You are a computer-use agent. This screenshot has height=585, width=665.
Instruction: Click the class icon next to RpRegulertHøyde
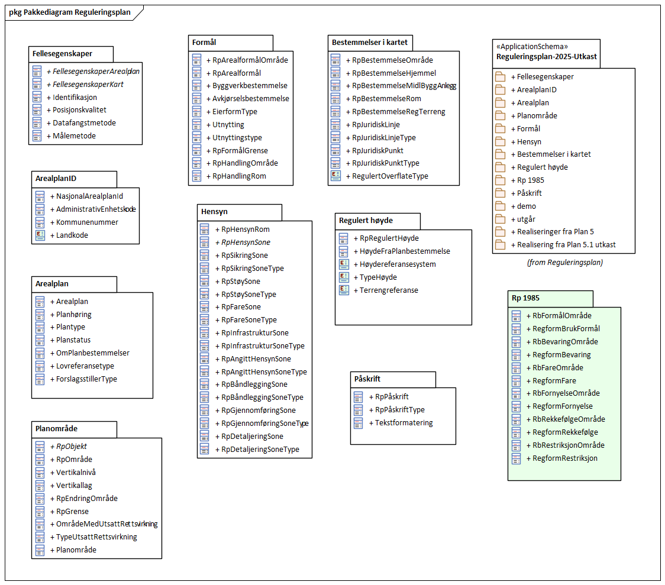click(344, 238)
